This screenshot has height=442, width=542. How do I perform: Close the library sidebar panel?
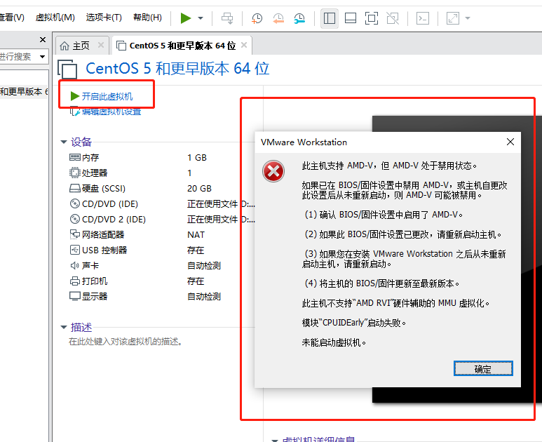43,40
